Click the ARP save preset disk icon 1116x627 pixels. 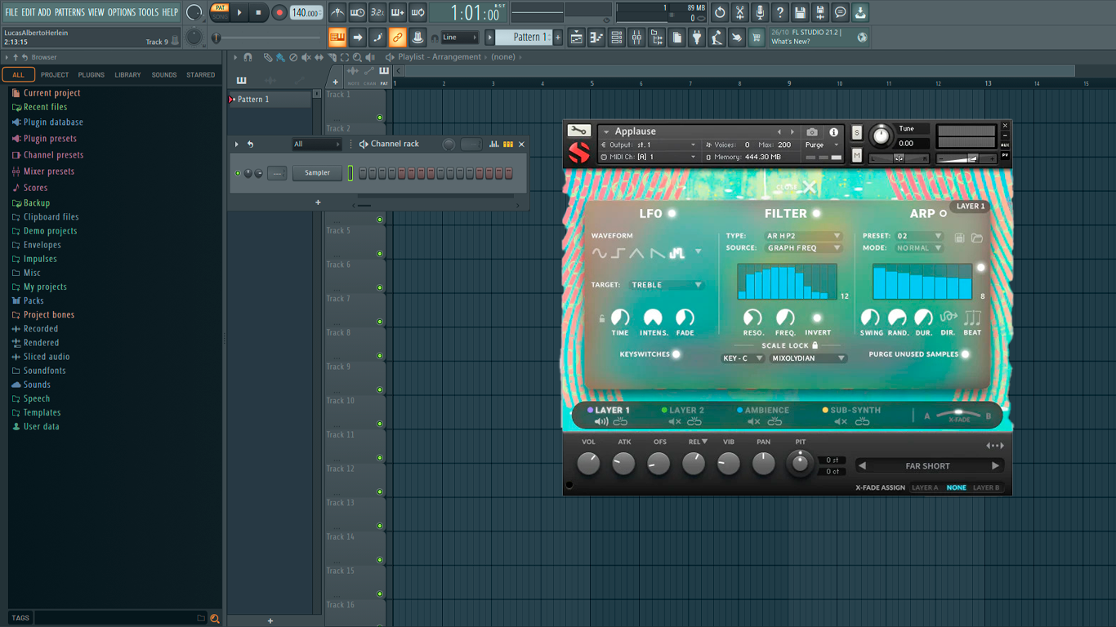tap(960, 237)
